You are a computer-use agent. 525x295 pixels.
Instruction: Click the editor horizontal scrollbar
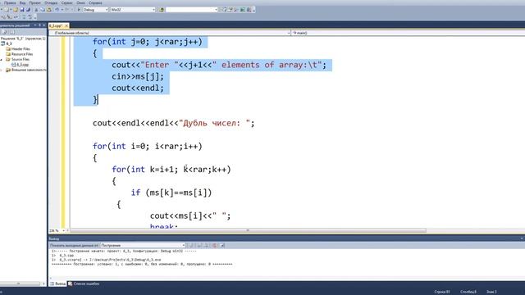click(x=248, y=230)
